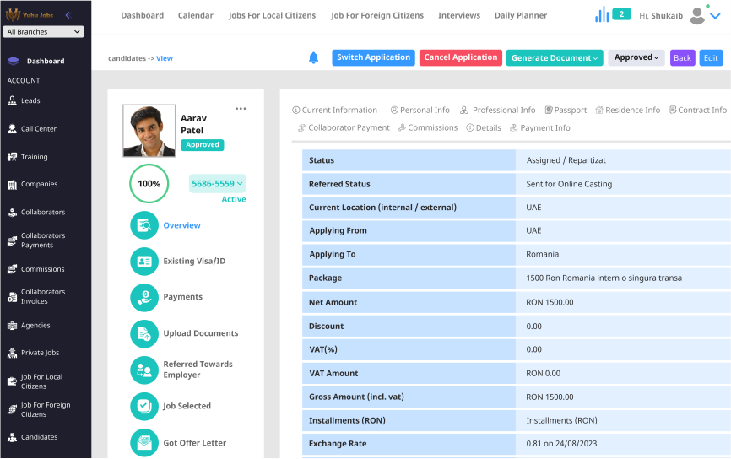Click Aarav Patel's profile photo

point(149,131)
